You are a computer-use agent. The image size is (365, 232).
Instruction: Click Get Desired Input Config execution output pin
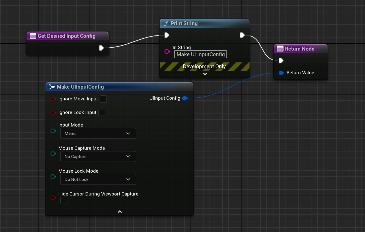click(101, 48)
